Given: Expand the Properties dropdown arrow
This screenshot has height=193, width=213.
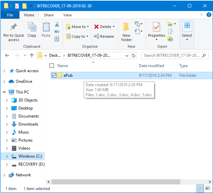Looking at the screenshot, I should click(156, 39).
